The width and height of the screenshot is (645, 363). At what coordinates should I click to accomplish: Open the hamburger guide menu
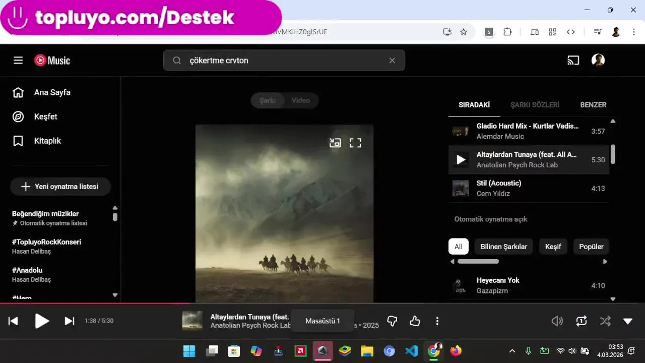pos(18,60)
